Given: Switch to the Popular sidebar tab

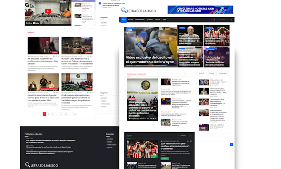Looking at the screenshot, I should pyautogui.click(x=212, y=73).
